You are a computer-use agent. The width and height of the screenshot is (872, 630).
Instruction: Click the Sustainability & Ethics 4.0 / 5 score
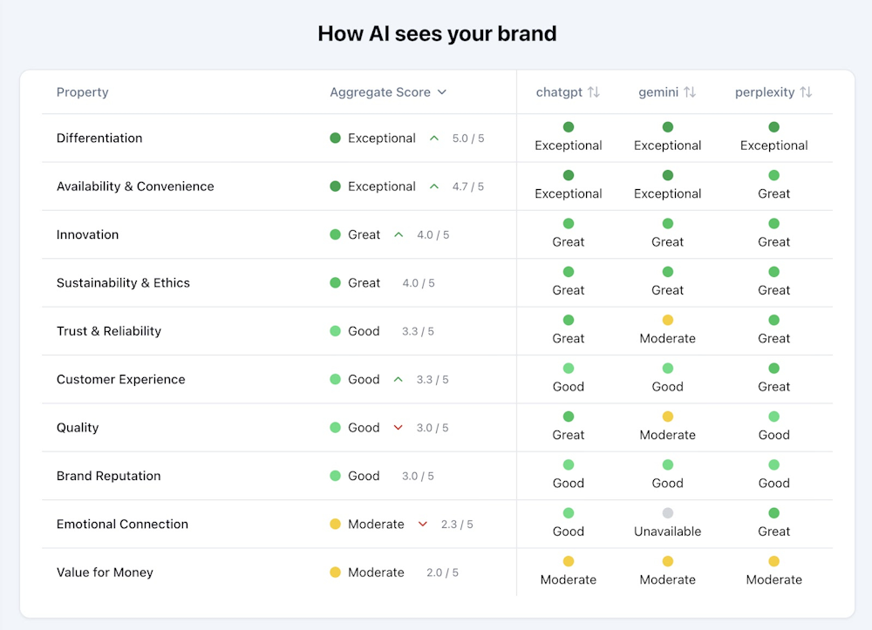point(419,283)
